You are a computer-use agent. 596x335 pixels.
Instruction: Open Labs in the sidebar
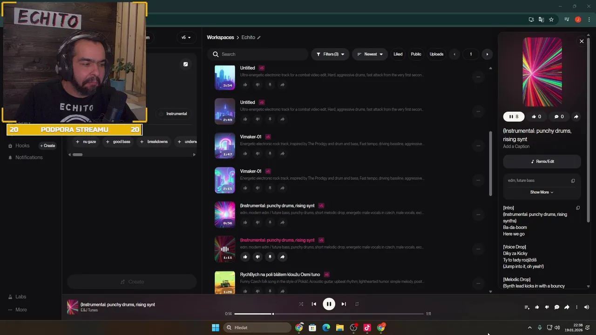[x=17, y=297]
